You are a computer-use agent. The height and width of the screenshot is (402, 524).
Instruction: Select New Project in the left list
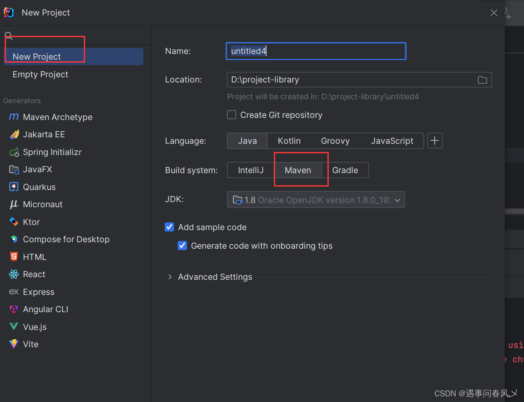tap(73, 57)
